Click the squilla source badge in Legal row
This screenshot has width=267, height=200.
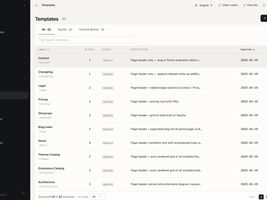(x=108, y=88)
